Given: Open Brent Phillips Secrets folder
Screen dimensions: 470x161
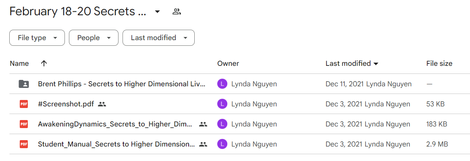Looking at the screenshot, I should pyautogui.click(x=122, y=84).
